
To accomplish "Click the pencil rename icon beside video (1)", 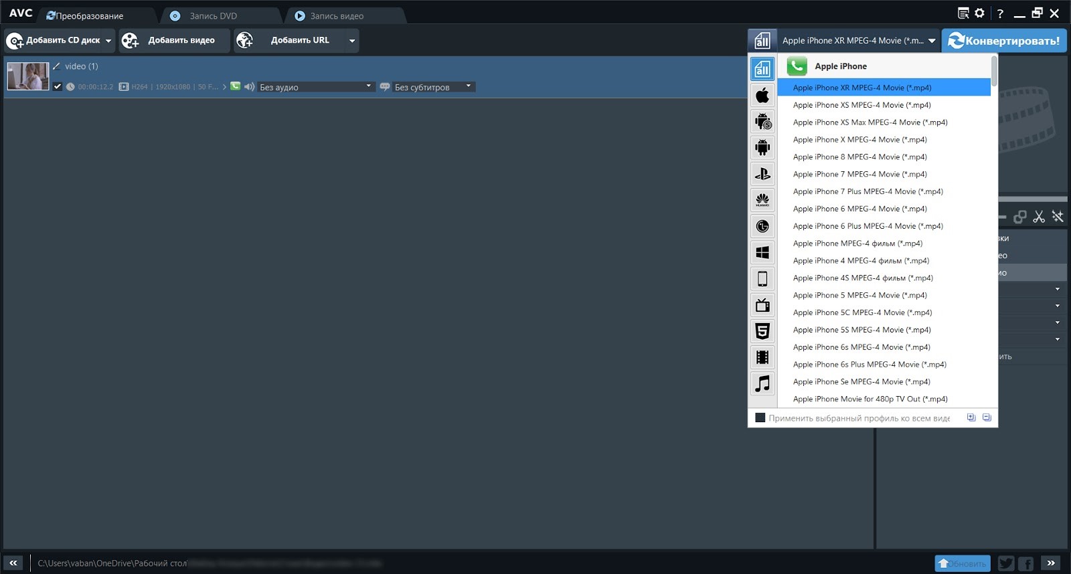I will point(56,66).
